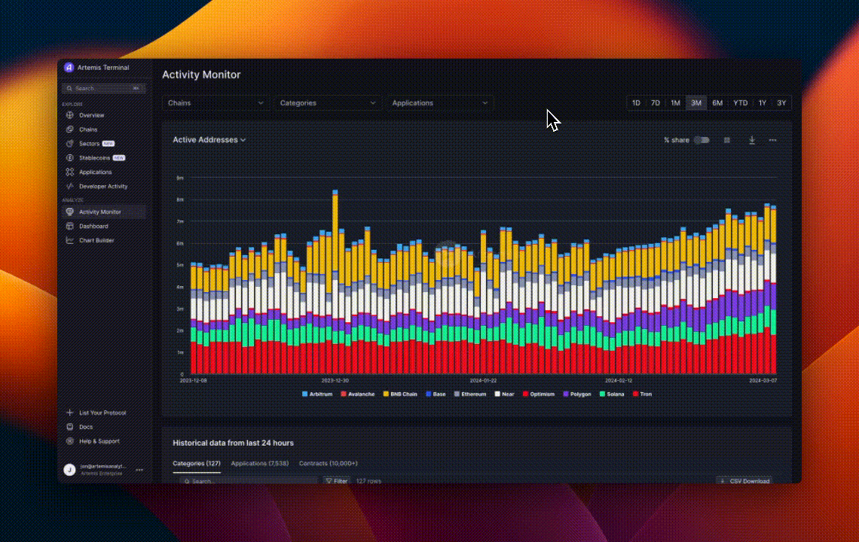This screenshot has width=859, height=542.
Task: Toggle the Arbitrum legend swatch
Action: click(304, 394)
